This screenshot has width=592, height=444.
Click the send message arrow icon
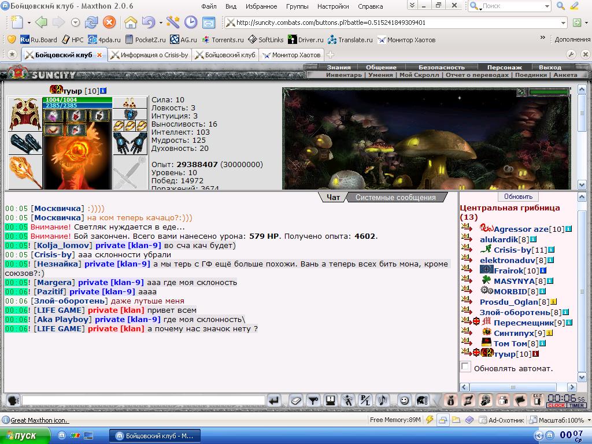274,400
